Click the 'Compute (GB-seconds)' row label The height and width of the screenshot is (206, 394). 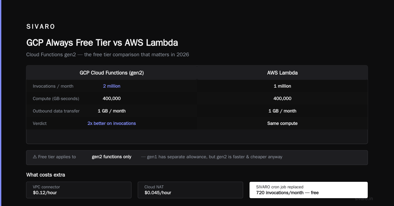tap(56, 98)
